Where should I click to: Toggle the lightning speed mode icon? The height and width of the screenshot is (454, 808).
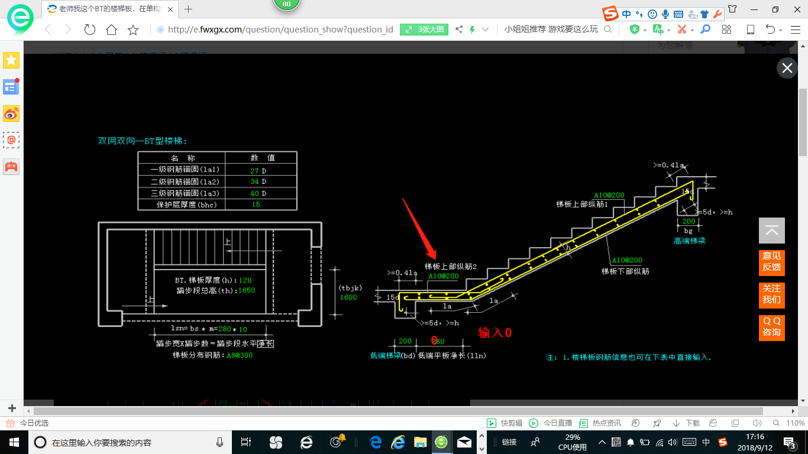tap(472, 30)
